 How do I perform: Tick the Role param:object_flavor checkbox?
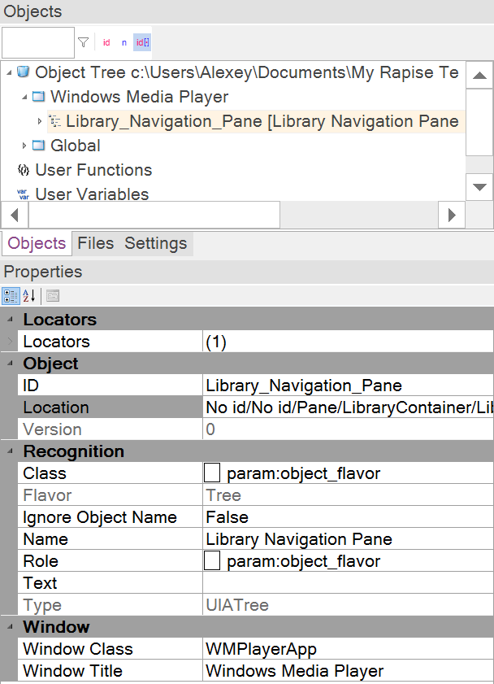(212, 561)
